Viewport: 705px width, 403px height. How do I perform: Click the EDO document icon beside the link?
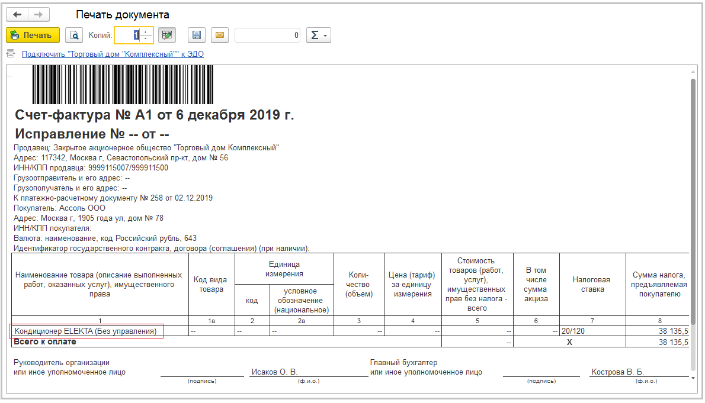point(11,53)
